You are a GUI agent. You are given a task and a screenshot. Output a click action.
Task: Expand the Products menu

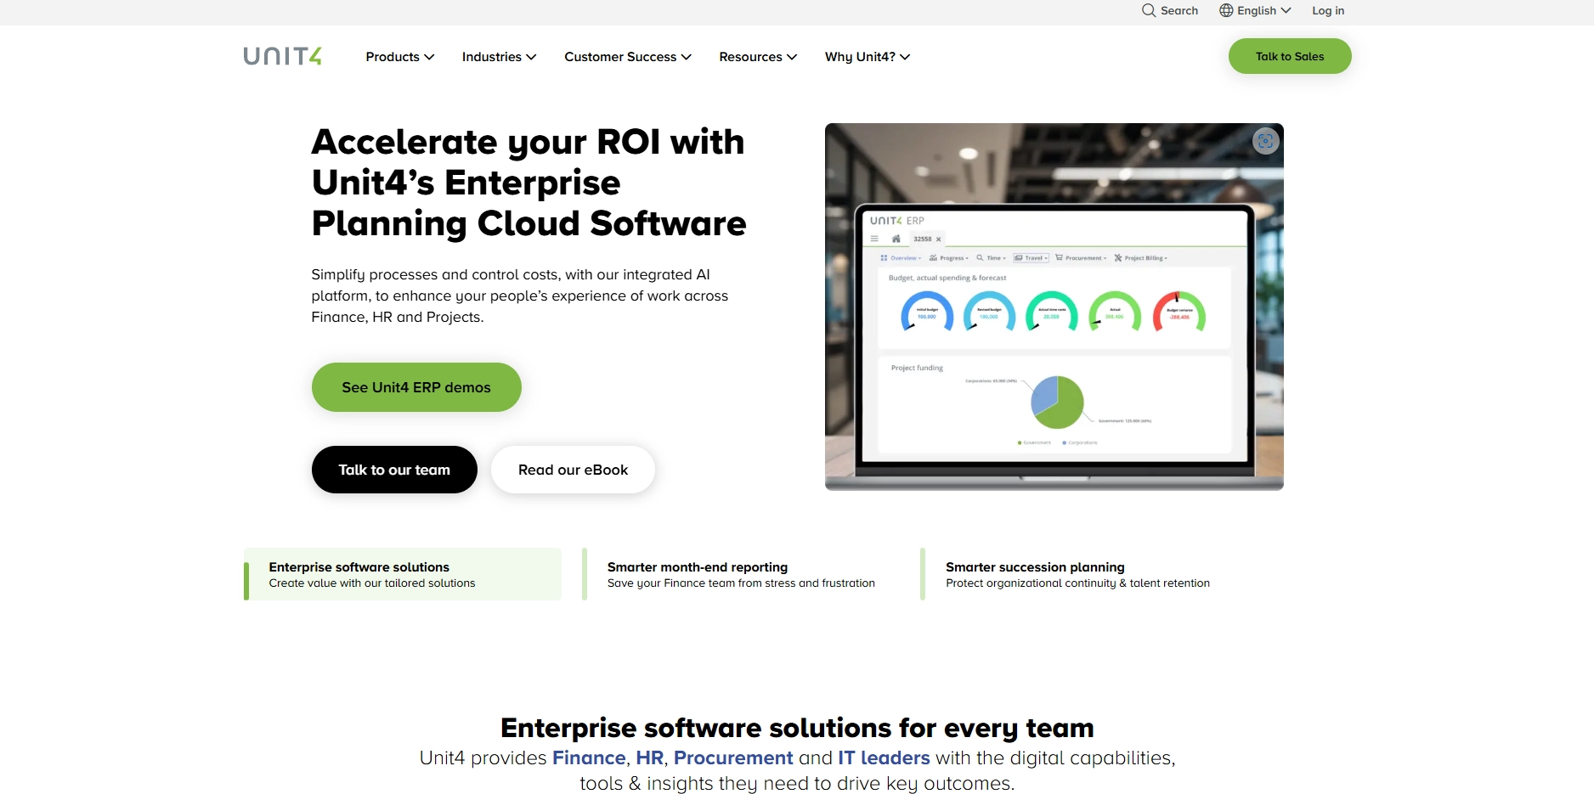(x=400, y=57)
